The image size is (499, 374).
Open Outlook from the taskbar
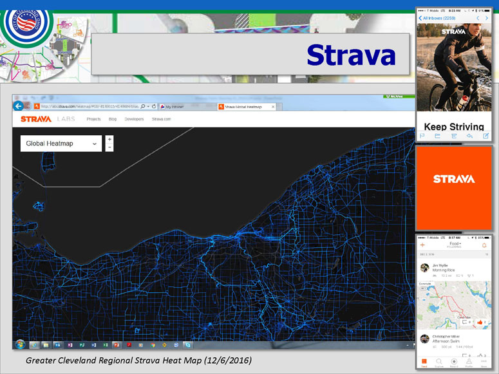coord(58,345)
